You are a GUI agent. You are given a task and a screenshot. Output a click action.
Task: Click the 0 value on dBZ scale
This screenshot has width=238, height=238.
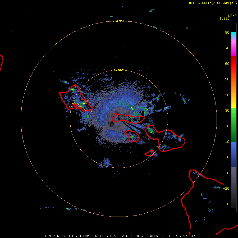click(228, 157)
